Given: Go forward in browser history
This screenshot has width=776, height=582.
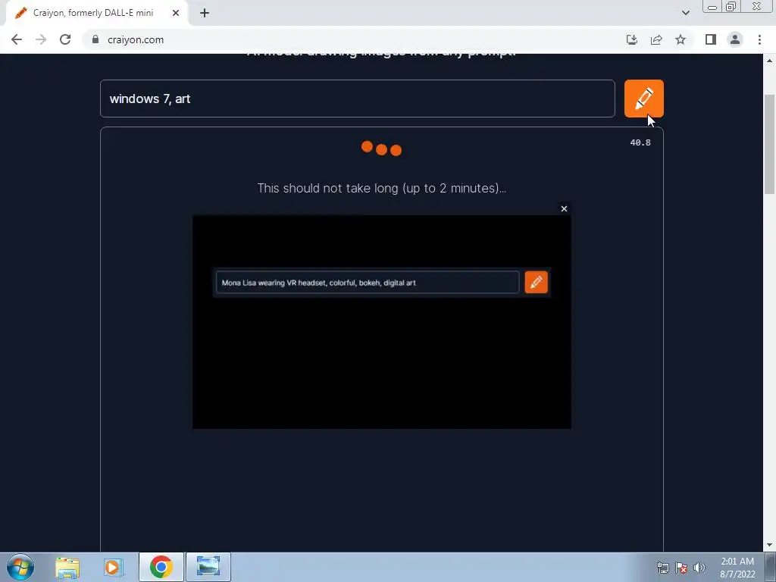Looking at the screenshot, I should [x=41, y=39].
